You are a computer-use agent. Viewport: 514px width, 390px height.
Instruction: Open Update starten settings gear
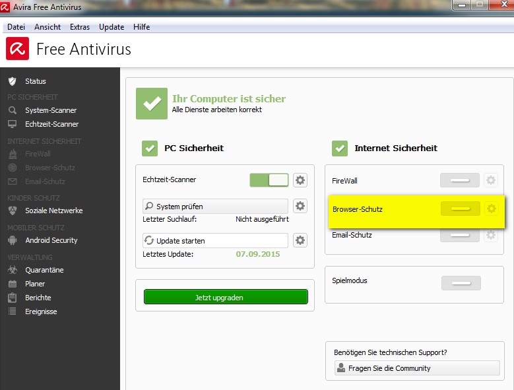tap(300, 240)
